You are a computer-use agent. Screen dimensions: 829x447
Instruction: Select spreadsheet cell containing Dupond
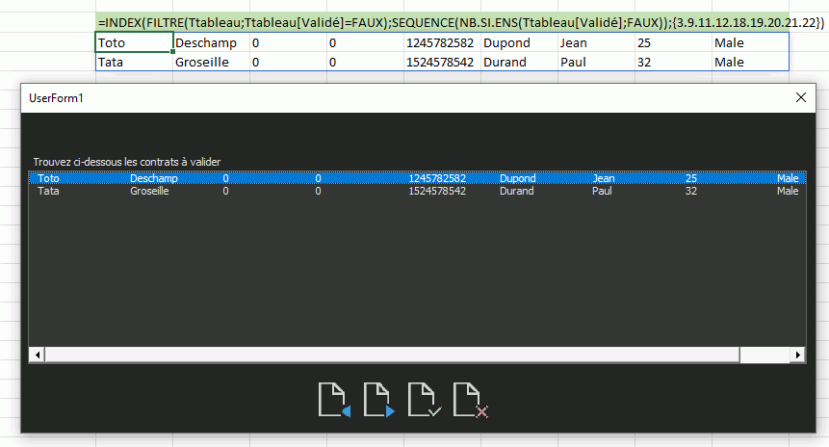(519, 42)
